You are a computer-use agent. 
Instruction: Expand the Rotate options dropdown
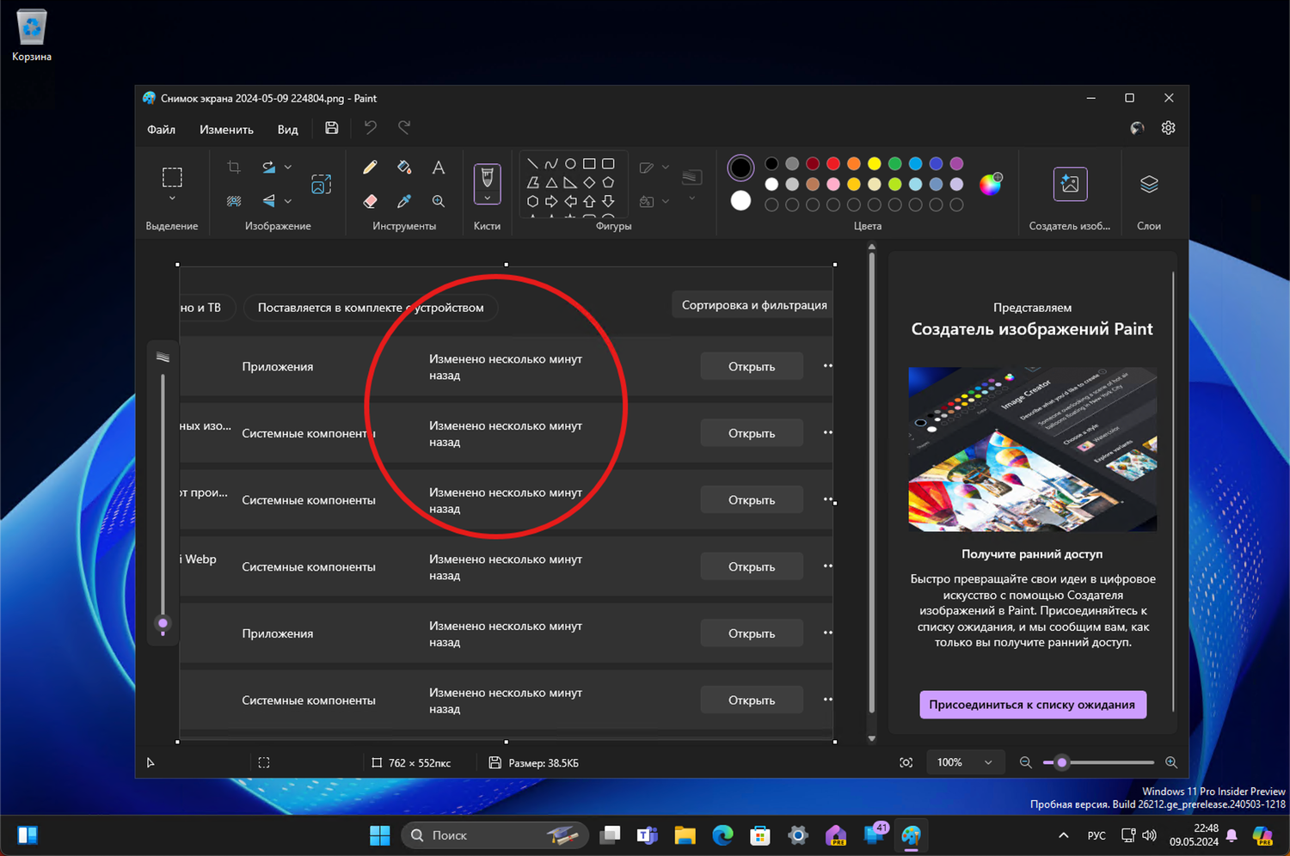[x=288, y=168]
